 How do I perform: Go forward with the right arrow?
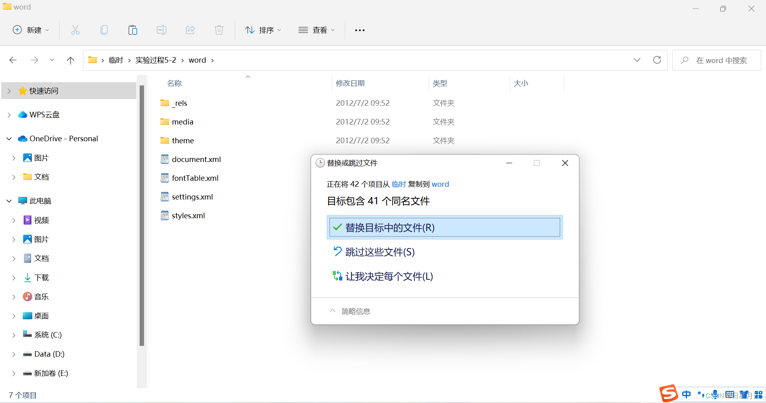pyautogui.click(x=35, y=60)
